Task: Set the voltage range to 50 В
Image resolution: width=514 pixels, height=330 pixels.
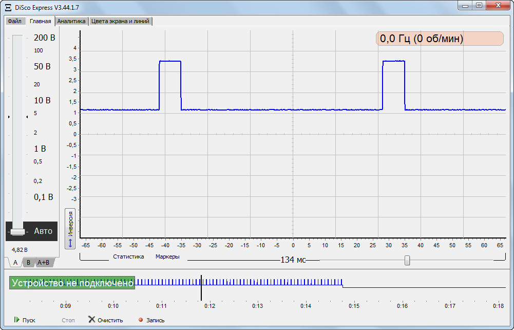Action: tap(42, 66)
